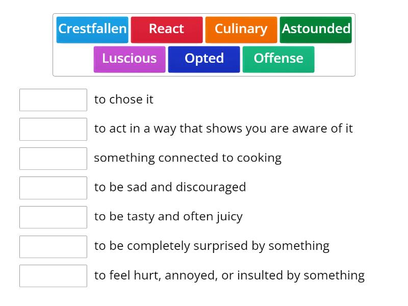Click the word bank panel at the top
The height and width of the screenshot is (306, 408).
point(204,44)
